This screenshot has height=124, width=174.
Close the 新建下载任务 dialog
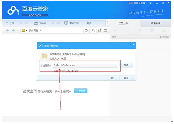click(x=133, y=44)
